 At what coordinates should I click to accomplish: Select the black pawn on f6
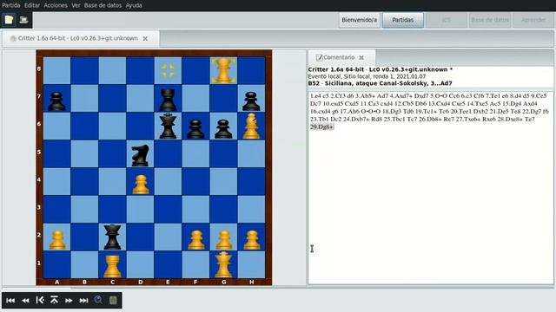click(x=195, y=129)
